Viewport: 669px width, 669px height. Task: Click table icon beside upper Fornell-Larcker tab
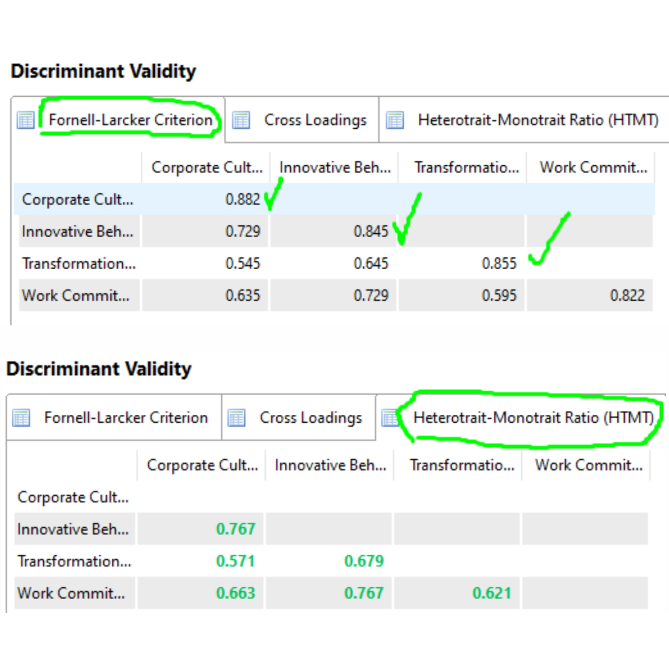tap(25, 120)
